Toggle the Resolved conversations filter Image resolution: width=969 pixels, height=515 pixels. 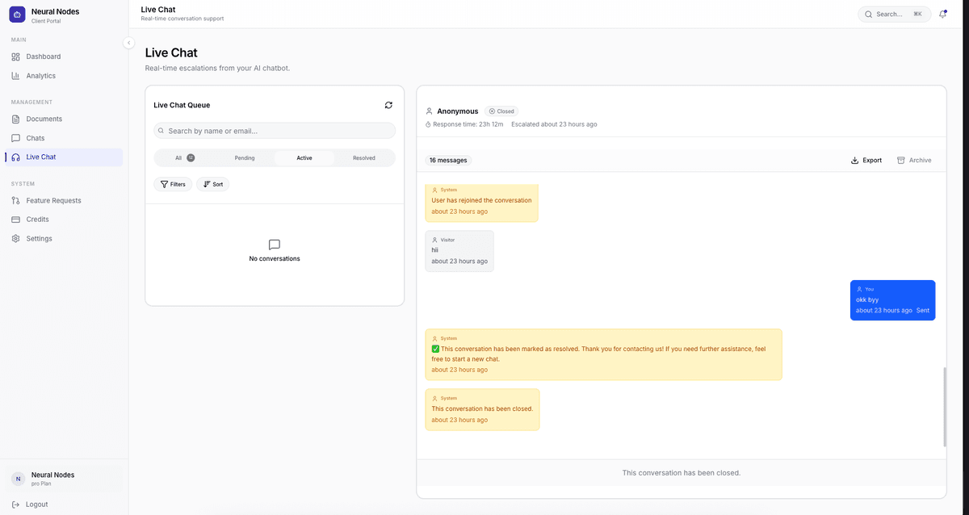coord(363,157)
